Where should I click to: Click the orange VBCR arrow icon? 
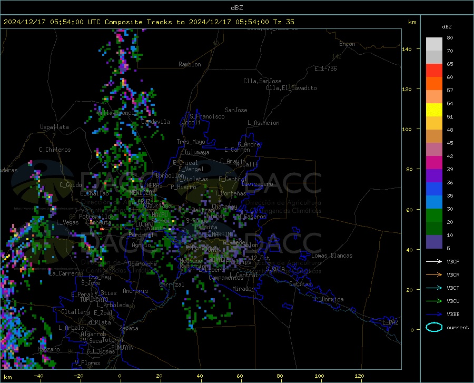pos(434,274)
